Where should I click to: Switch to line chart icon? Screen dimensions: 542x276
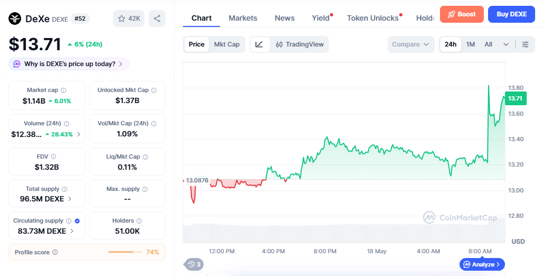coord(260,44)
